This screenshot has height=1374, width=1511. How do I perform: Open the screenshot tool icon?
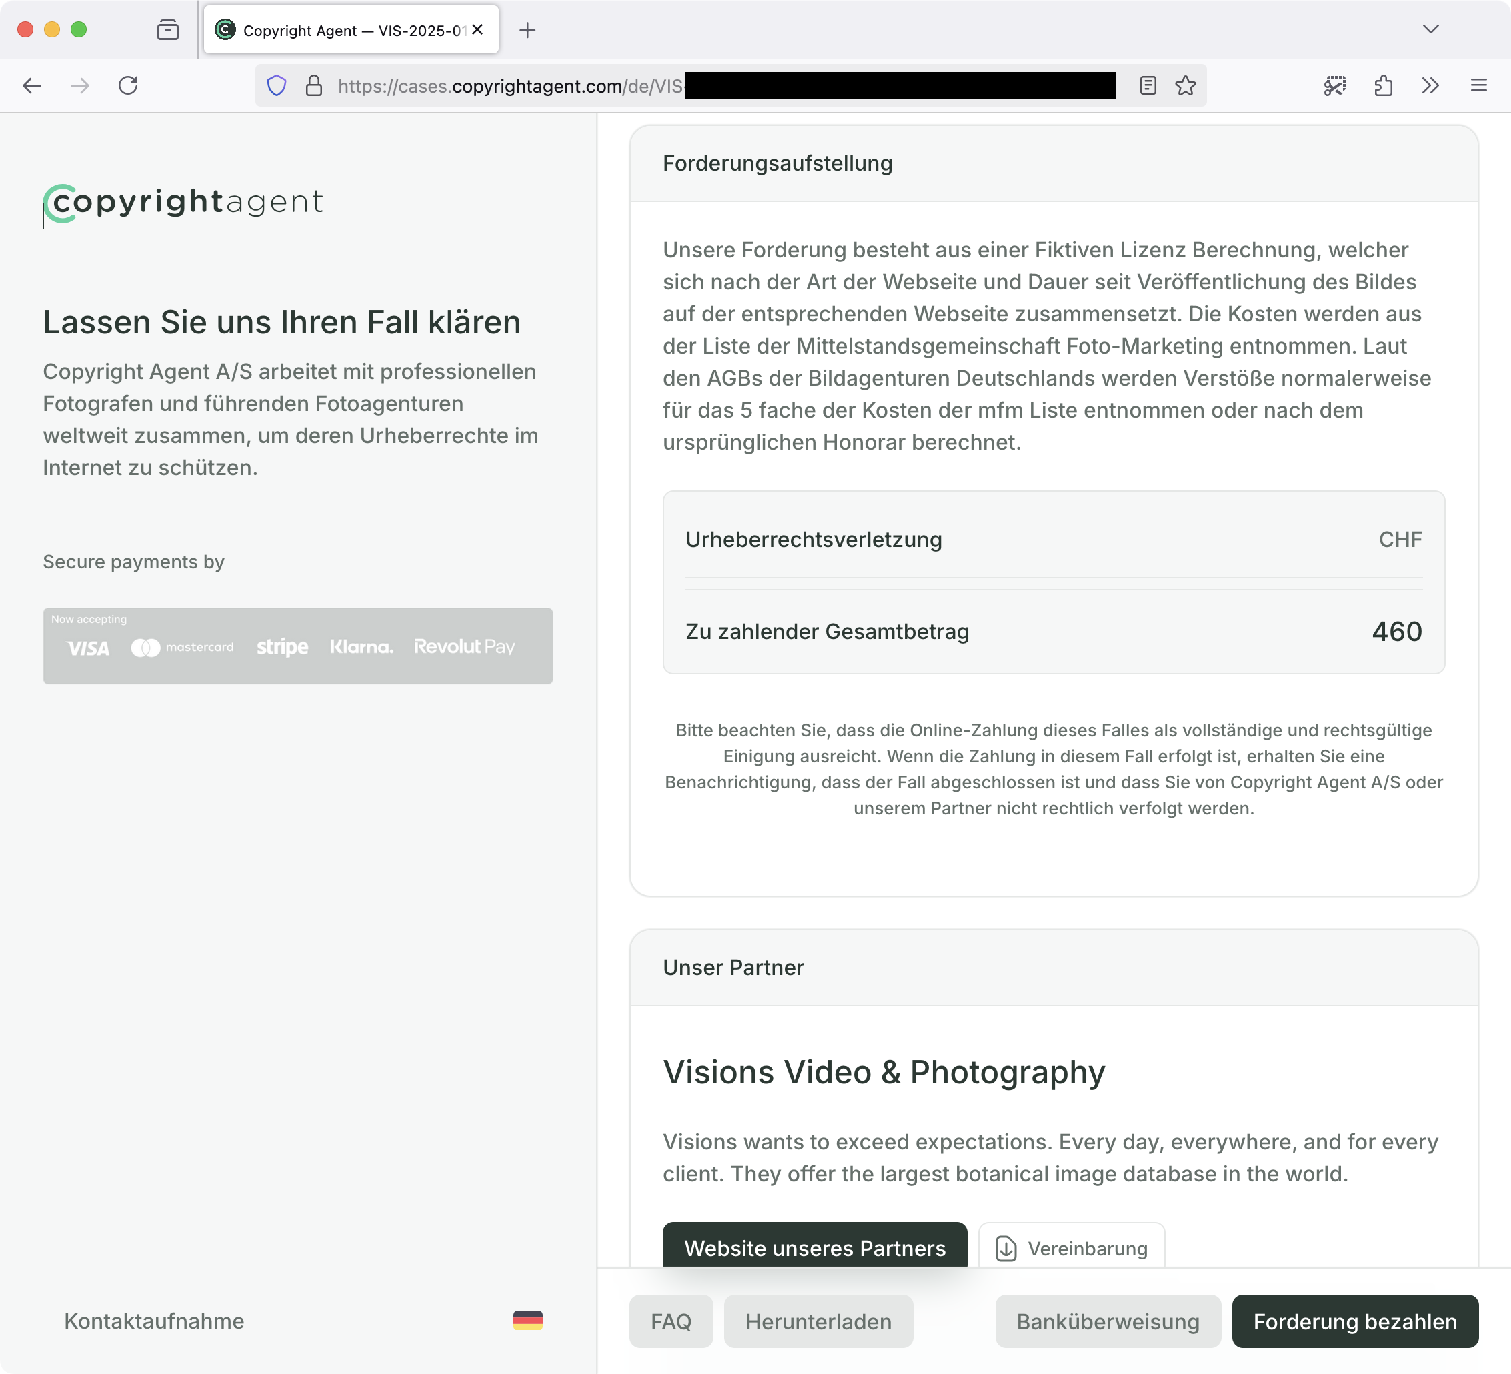point(1335,85)
